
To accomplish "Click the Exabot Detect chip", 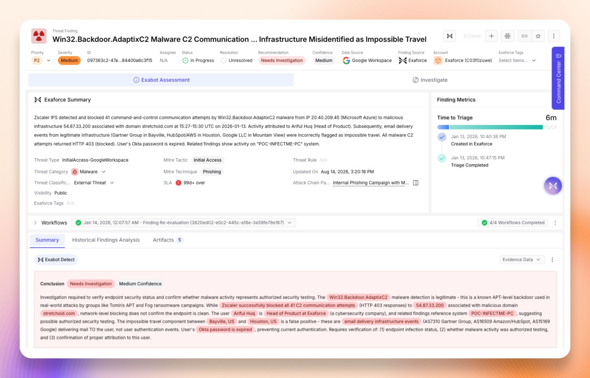I will coord(56,260).
